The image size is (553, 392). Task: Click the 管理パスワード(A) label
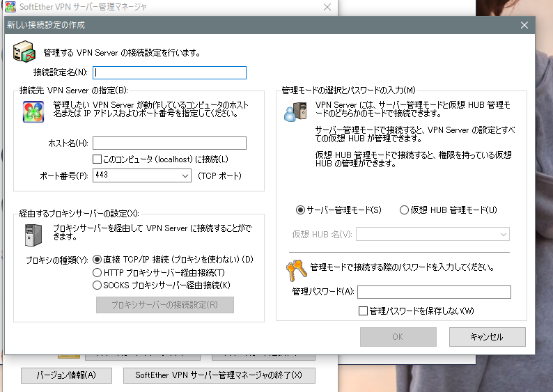[322, 292]
